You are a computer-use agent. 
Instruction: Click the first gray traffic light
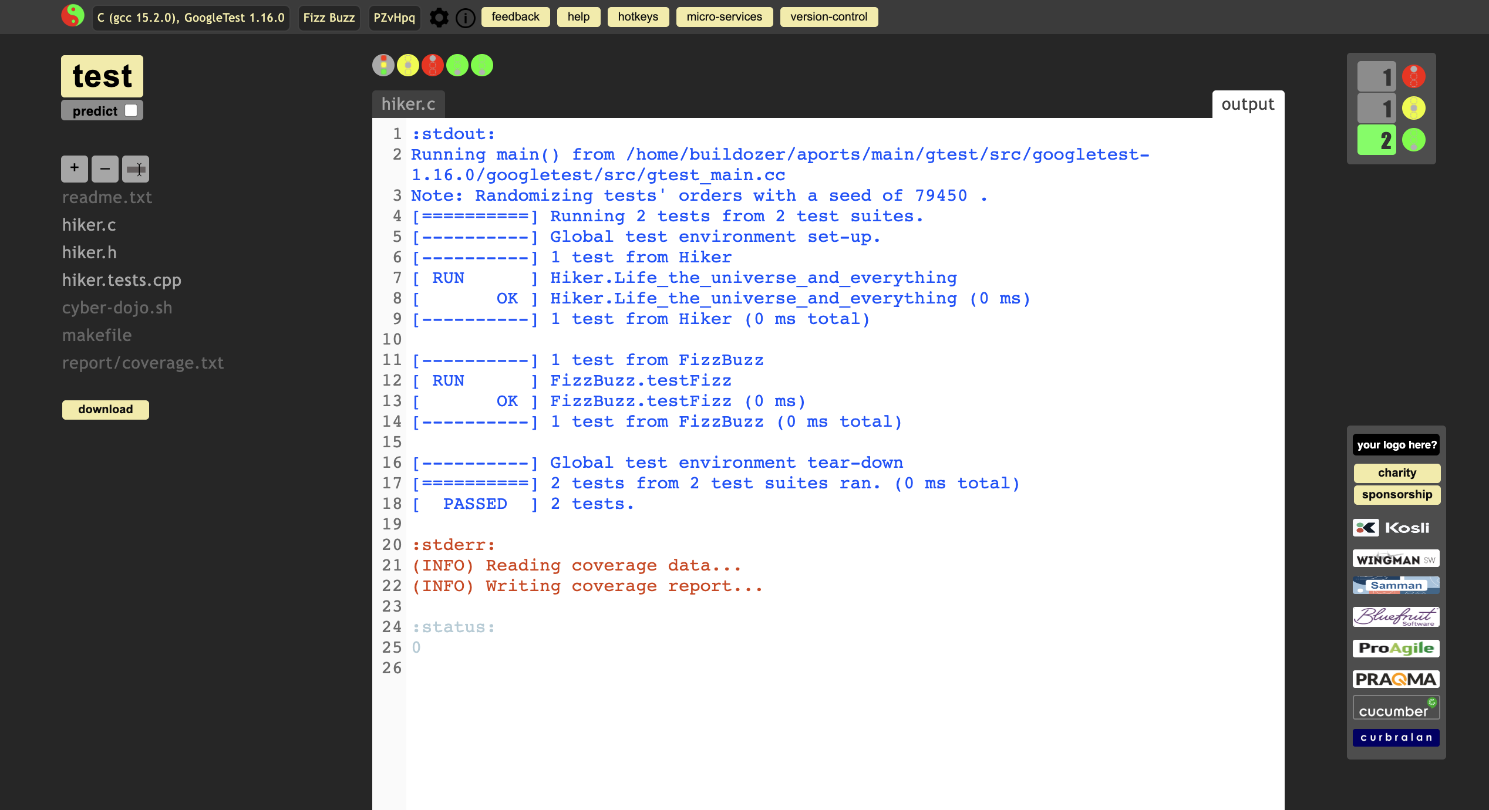pyautogui.click(x=383, y=65)
